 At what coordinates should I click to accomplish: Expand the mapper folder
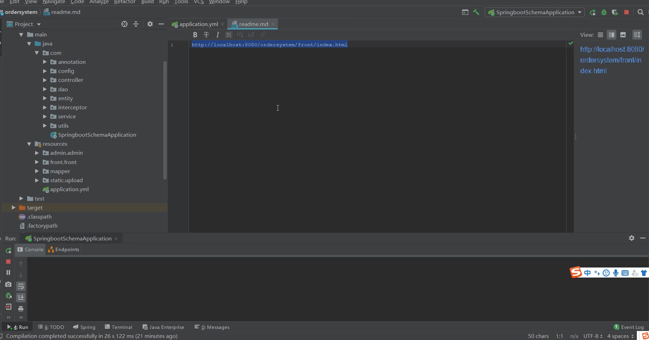click(x=37, y=171)
